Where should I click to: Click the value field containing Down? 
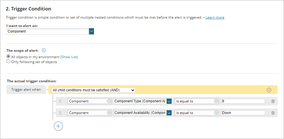[243, 113]
